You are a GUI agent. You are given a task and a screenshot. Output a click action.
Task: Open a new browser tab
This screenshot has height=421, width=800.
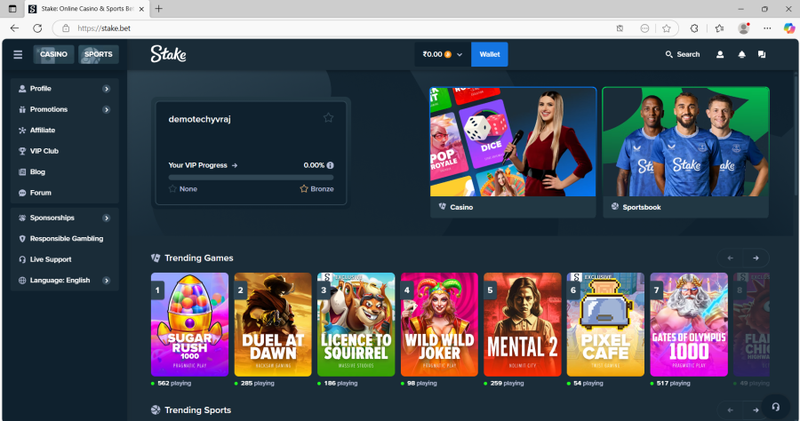[159, 9]
